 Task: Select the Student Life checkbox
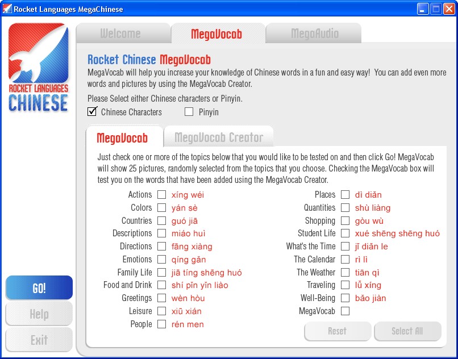[x=345, y=233]
